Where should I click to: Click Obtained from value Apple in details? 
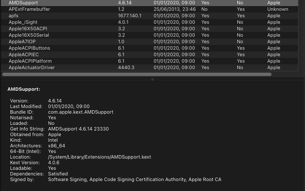click(55, 135)
